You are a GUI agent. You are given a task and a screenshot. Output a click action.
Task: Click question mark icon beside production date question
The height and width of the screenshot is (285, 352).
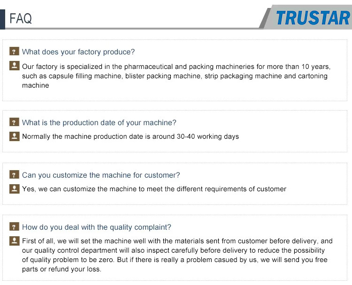click(14, 122)
